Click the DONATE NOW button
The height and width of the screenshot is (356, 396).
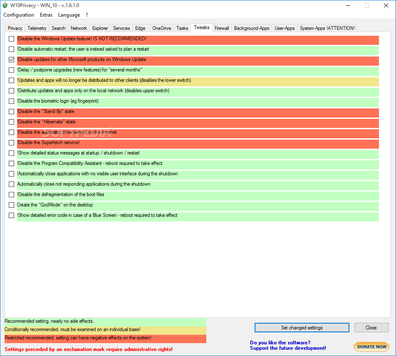coord(371,347)
